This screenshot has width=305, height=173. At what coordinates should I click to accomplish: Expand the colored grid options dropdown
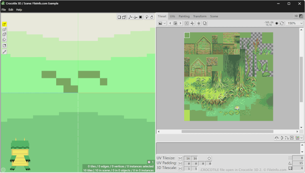tap(299, 138)
